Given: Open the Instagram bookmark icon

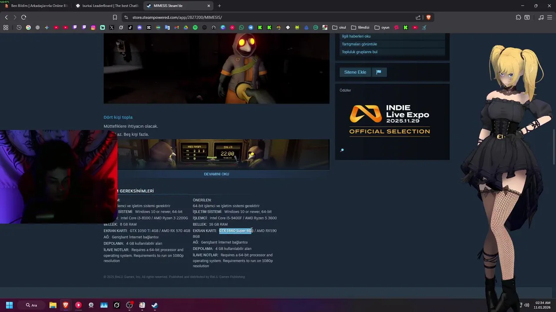Looking at the screenshot, I should coord(93,27).
